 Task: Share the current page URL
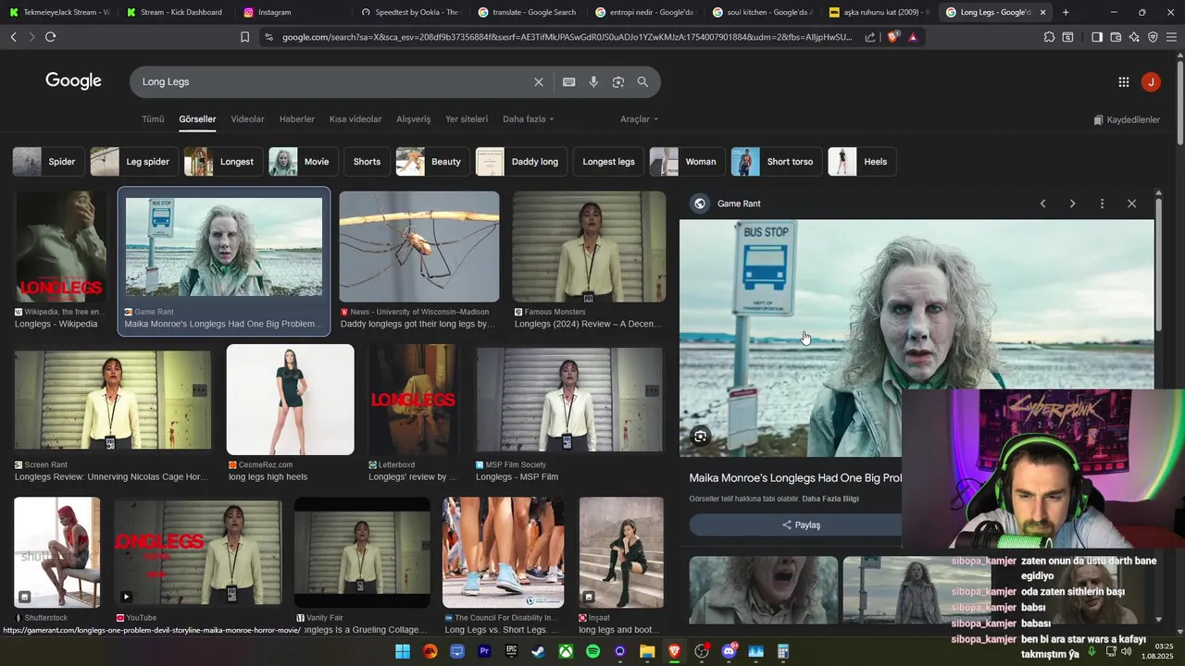click(x=870, y=37)
